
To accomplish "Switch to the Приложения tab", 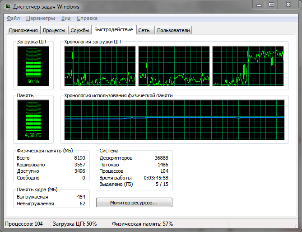I will [x=23, y=30].
